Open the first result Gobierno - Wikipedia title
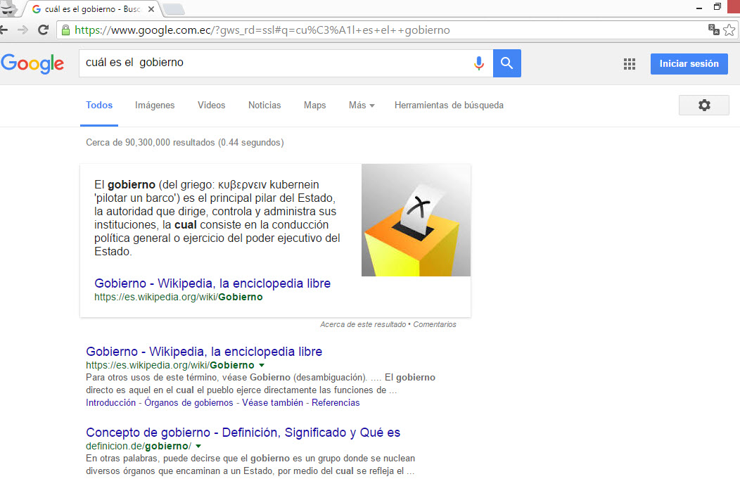This screenshot has height=486, width=740. pos(204,352)
